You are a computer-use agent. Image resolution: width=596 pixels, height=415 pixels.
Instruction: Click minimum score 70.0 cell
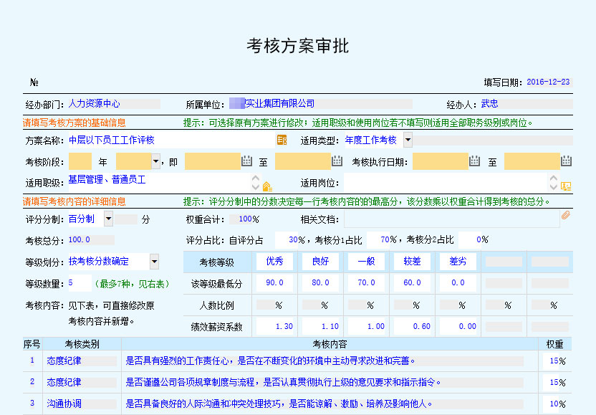tap(367, 282)
